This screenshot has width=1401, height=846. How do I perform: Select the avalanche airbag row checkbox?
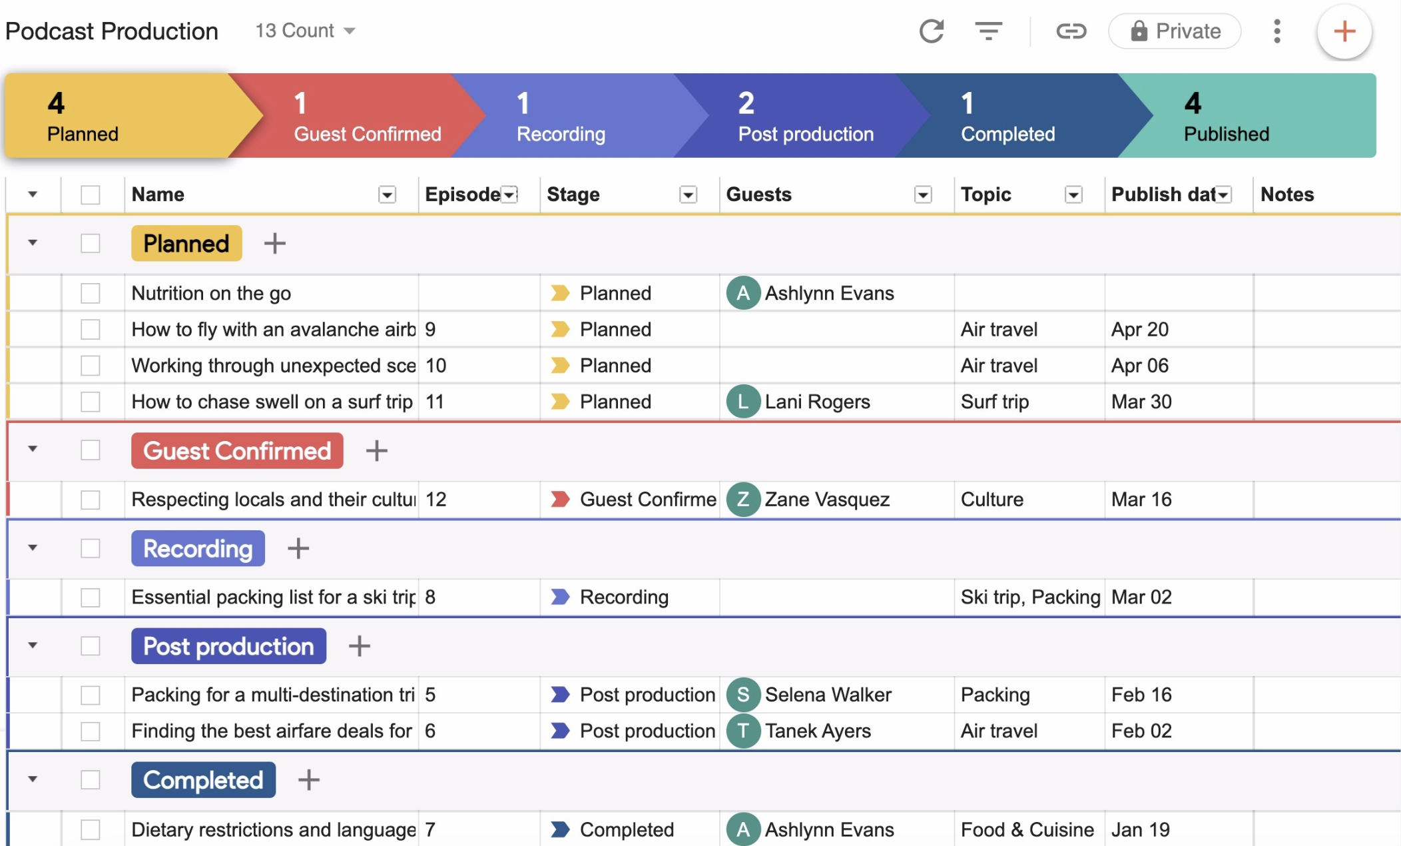click(91, 329)
